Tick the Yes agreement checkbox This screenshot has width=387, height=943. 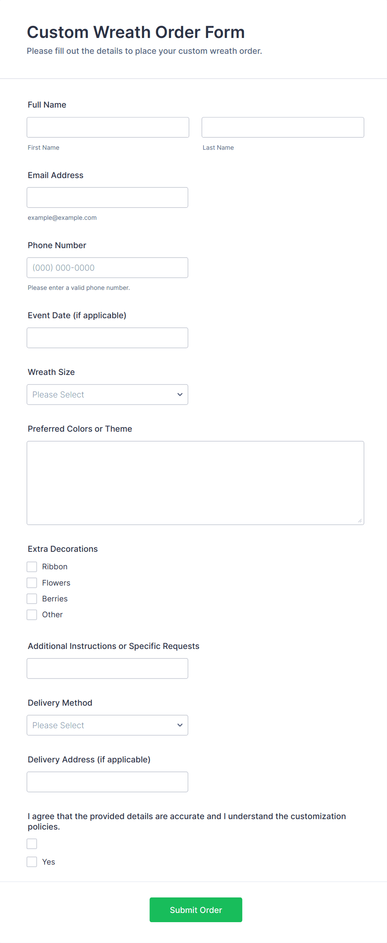[x=32, y=862]
